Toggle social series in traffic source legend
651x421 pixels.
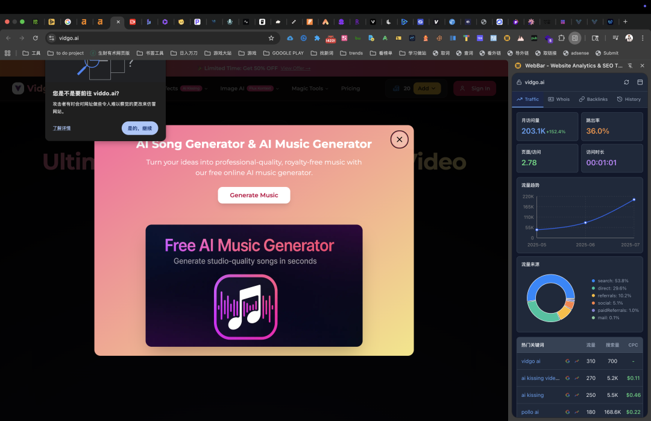pos(607,303)
